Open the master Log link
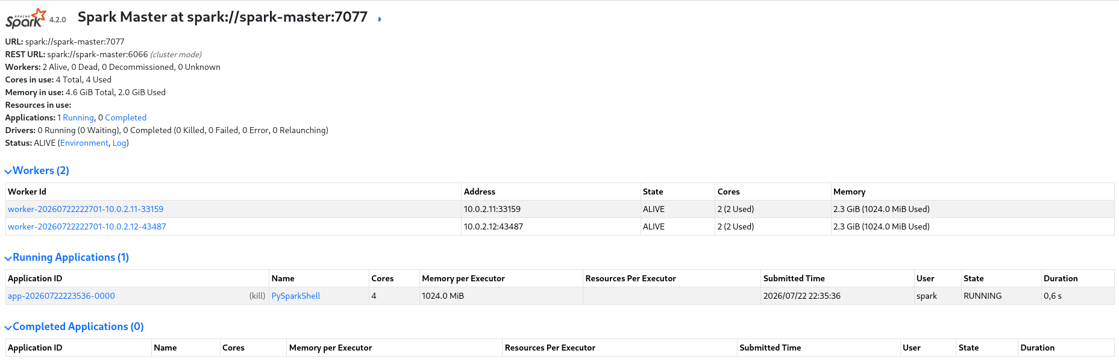 (x=119, y=143)
